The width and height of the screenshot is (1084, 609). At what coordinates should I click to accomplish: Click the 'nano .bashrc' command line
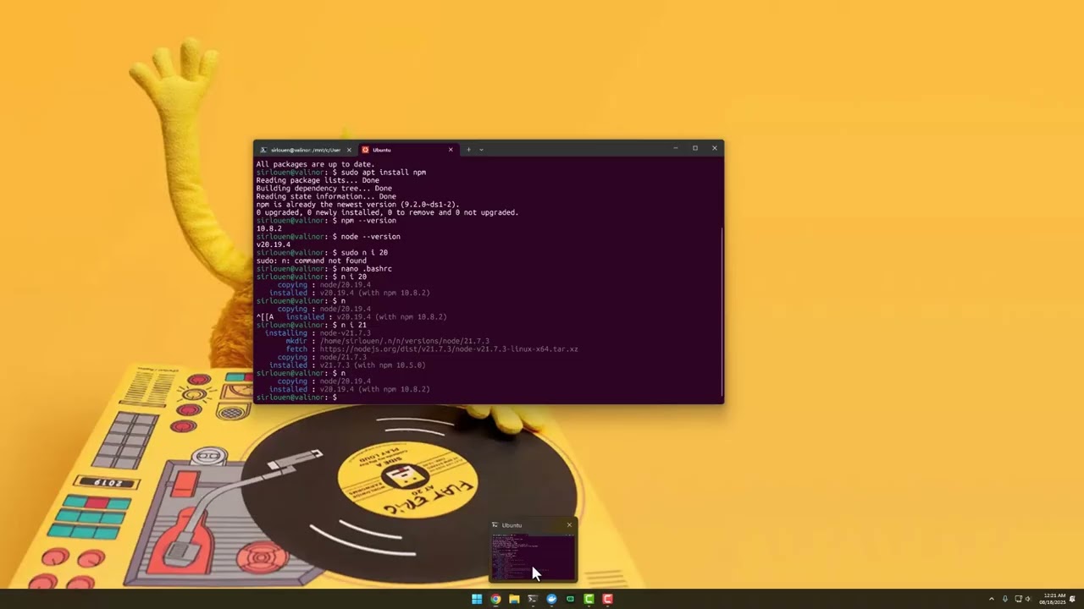(324, 269)
